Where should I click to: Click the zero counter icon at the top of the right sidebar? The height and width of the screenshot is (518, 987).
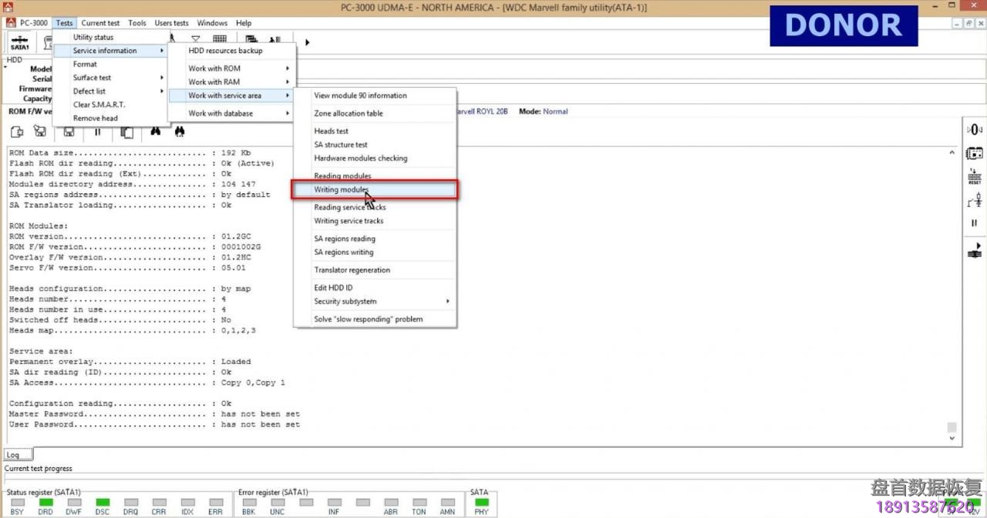click(x=975, y=130)
